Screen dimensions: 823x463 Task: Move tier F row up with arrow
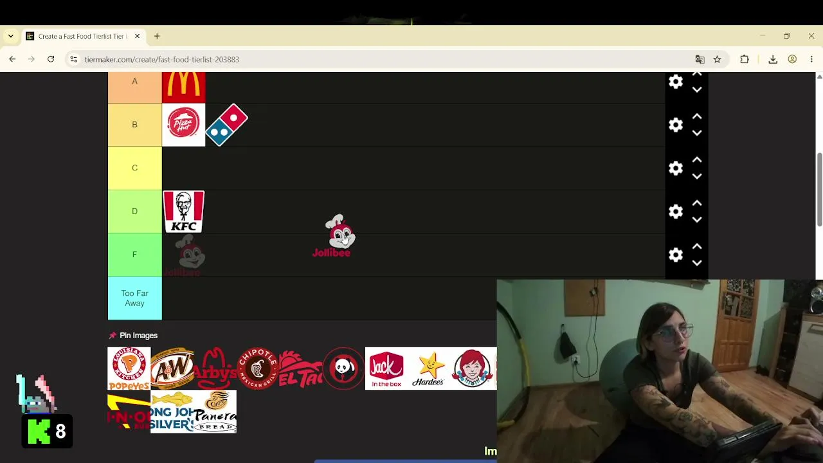697,247
